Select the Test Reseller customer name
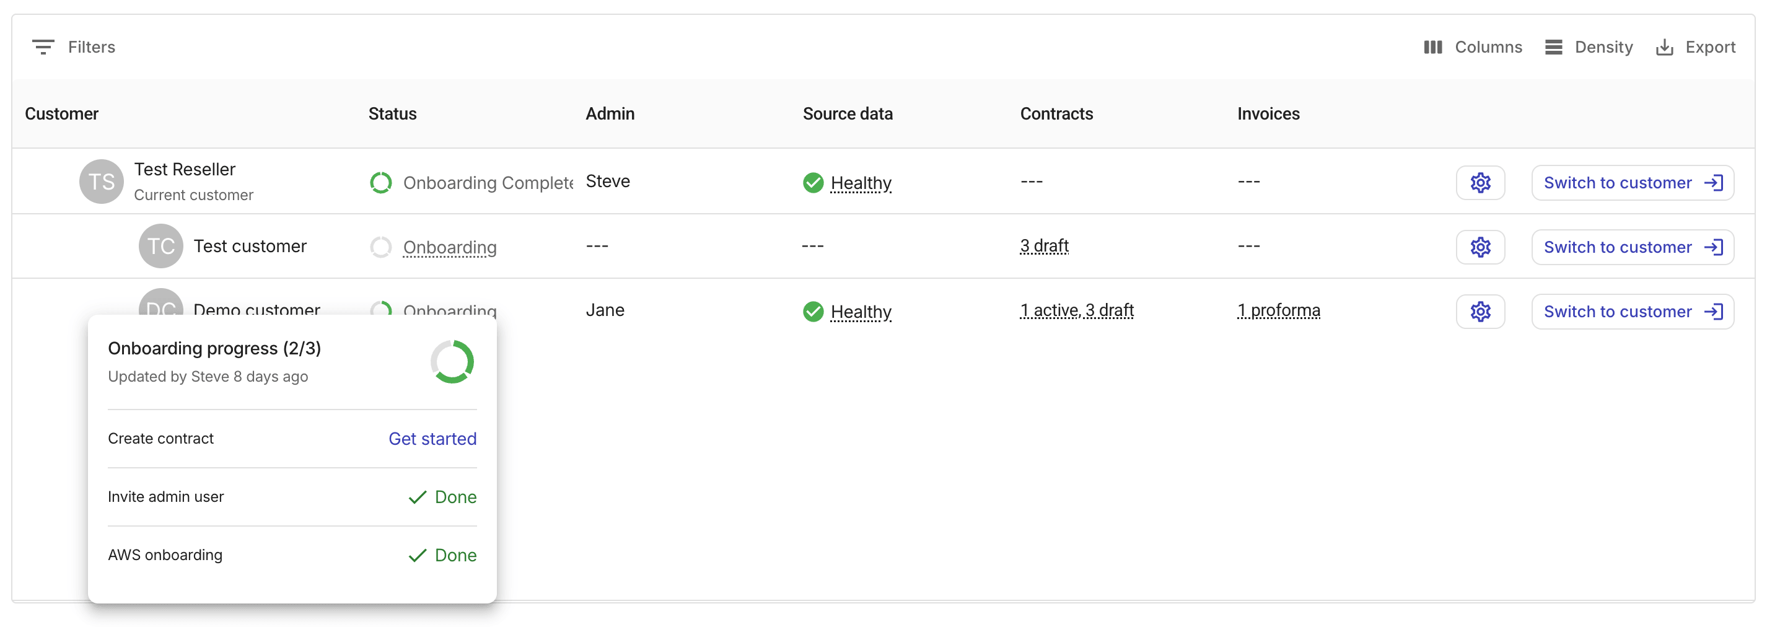 pos(185,169)
